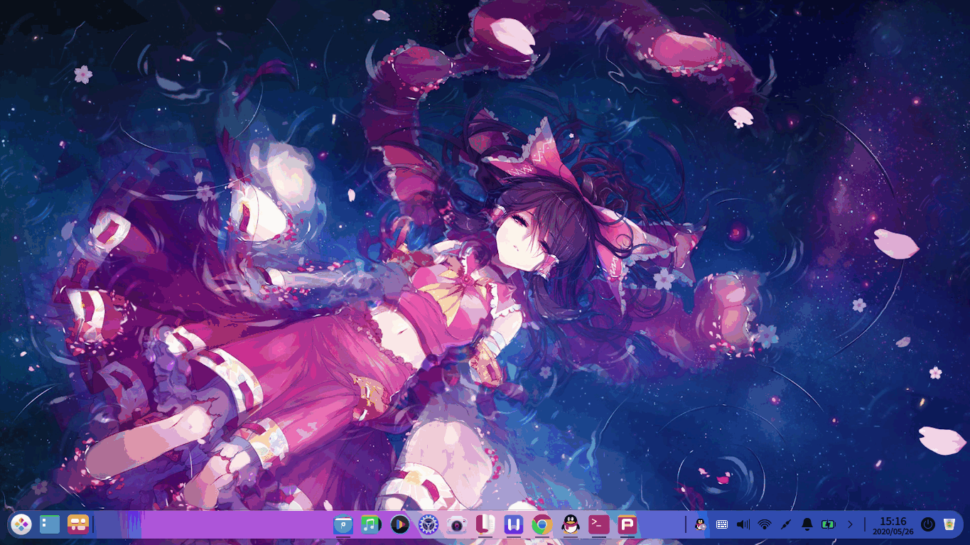Open Control Center settings gear
This screenshot has width=970, height=545.
428,525
